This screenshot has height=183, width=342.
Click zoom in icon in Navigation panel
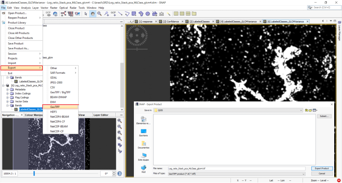point(120,121)
